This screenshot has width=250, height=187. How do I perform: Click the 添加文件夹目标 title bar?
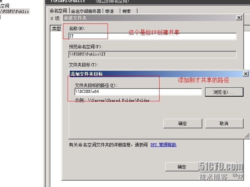[x=156, y=74]
